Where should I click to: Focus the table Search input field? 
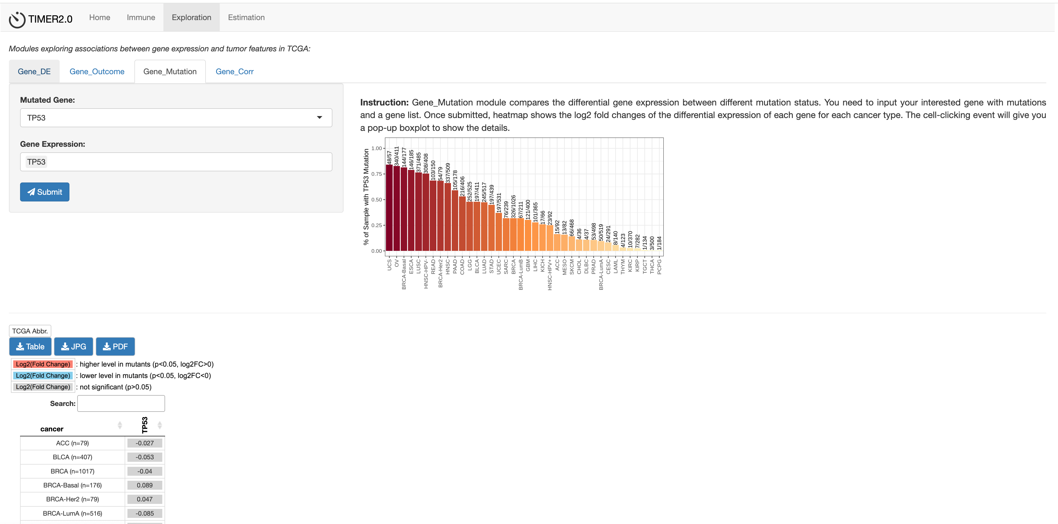[121, 403]
